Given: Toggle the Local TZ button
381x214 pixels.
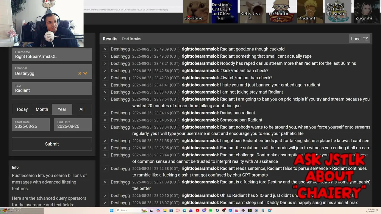Looking at the screenshot, I should point(359,39).
